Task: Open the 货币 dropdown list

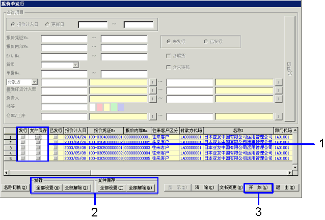Action: pyautogui.click(x=75, y=65)
